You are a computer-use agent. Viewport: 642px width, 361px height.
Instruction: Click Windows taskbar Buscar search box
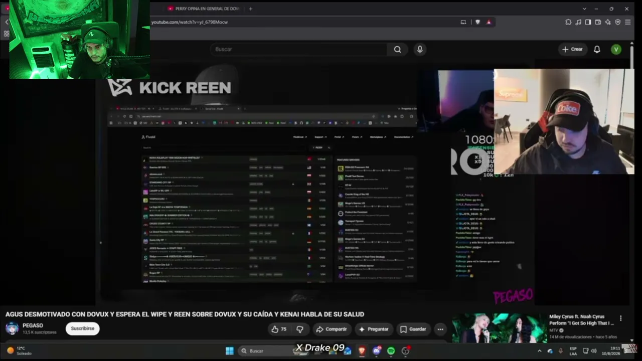(266, 350)
